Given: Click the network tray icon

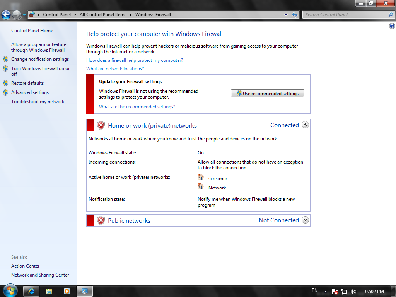Looking at the screenshot, I should pyautogui.click(x=344, y=292).
